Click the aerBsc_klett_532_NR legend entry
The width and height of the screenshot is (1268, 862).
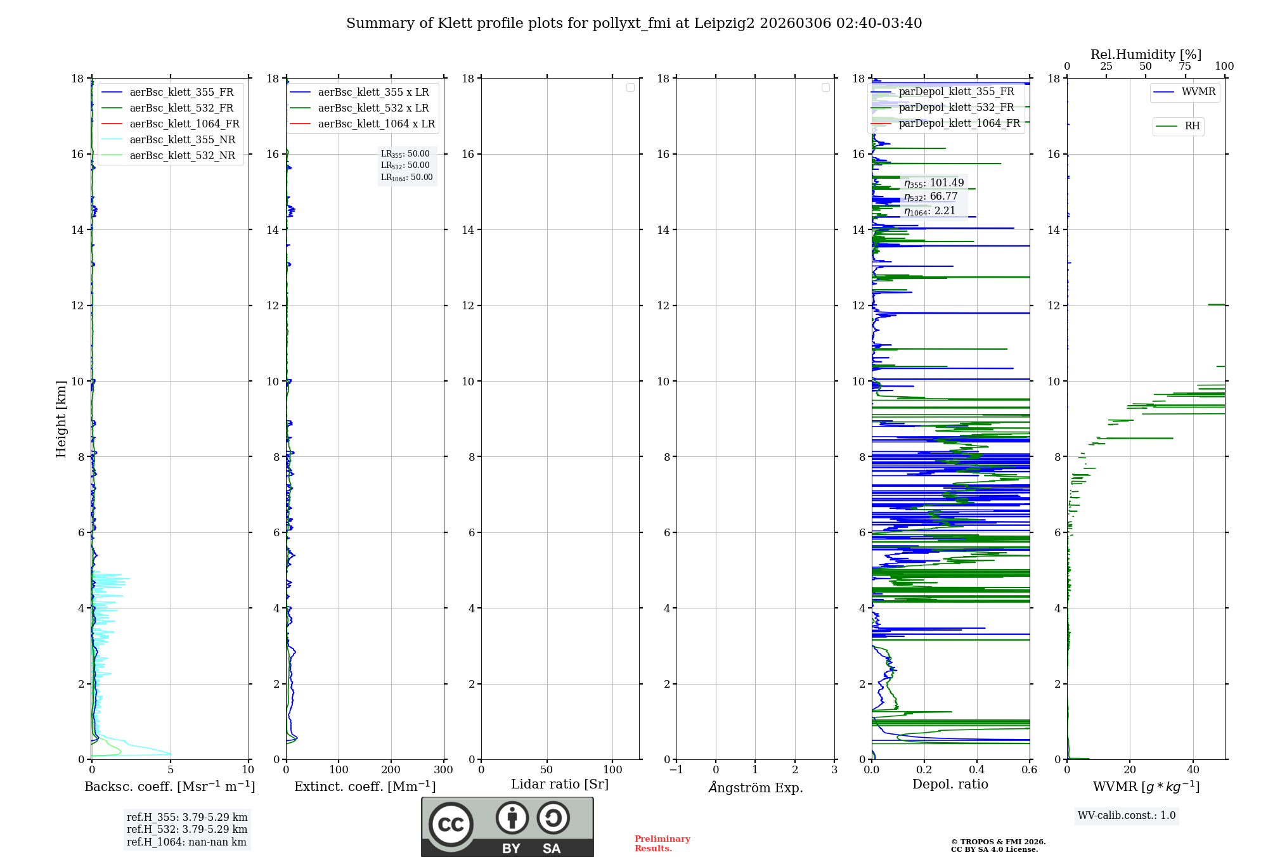pos(182,156)
